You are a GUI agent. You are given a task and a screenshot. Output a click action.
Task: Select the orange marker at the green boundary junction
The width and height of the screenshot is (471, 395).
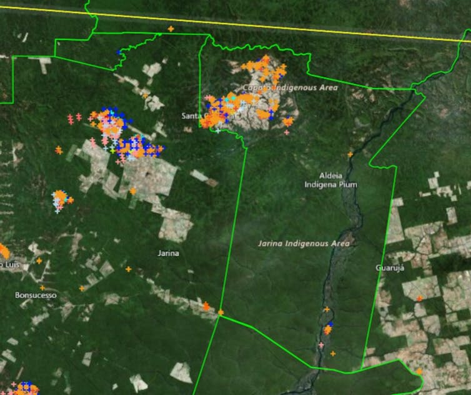point(221,312)
